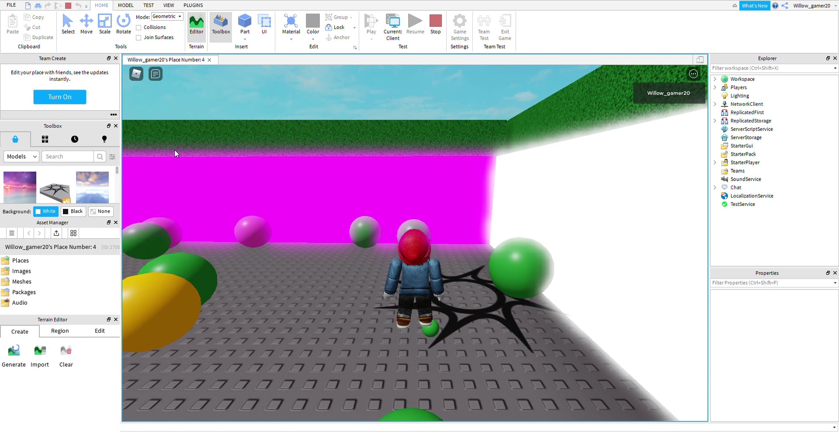Viewport: 839px width, 446px height.
Task: Enable Join Surfaces
Action: [139, 37]
